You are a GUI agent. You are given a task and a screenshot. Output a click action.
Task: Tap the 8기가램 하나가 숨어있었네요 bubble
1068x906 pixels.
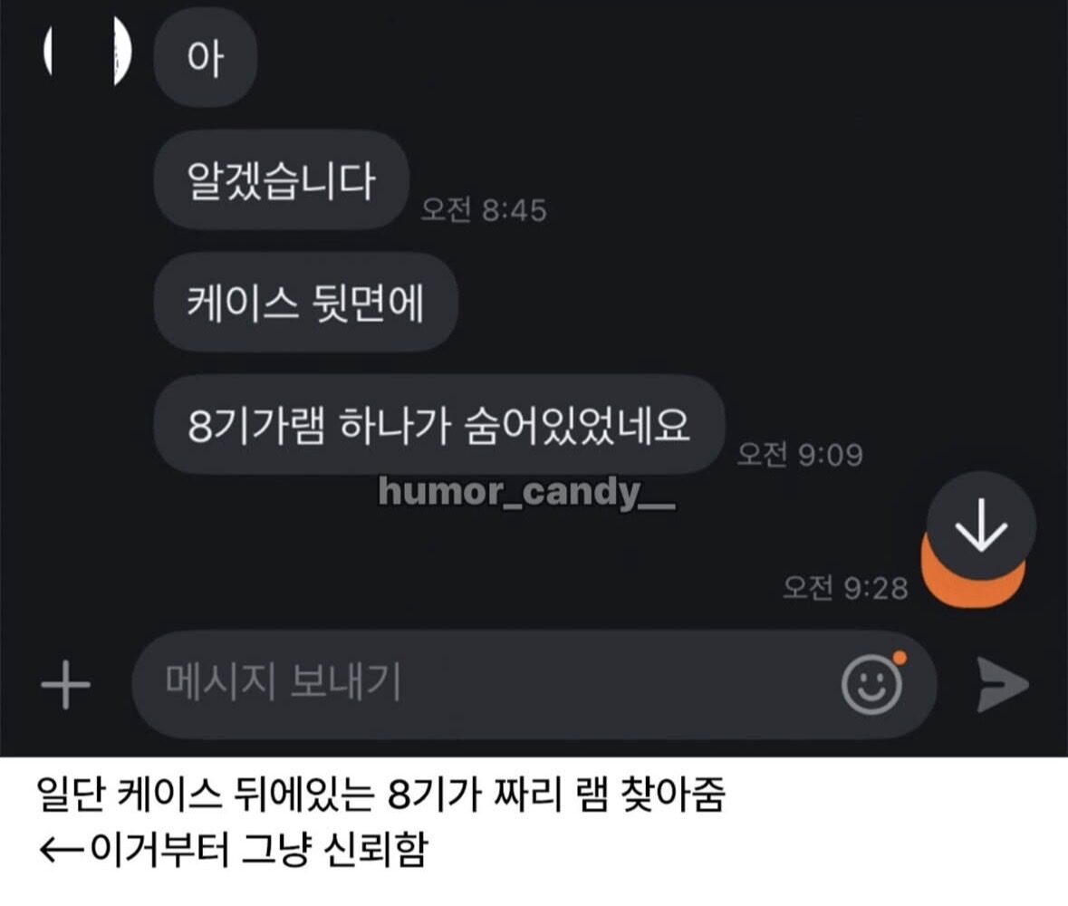(x=439, y=424)
